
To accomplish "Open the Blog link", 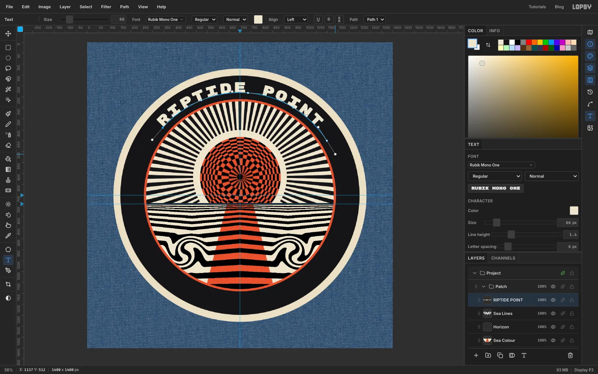I will [559, 7].
